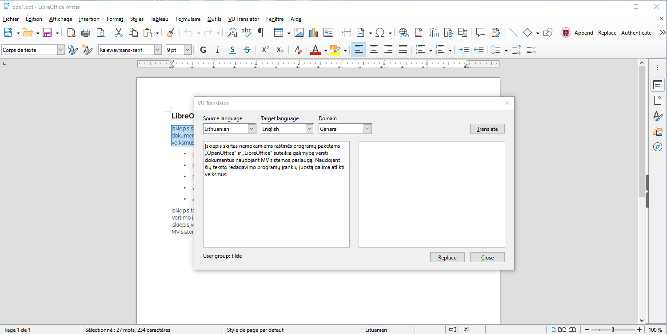This screenshot has width=667, height=334.
Task: Expand the toolbar overflow chevron
Action: (663, 32)
